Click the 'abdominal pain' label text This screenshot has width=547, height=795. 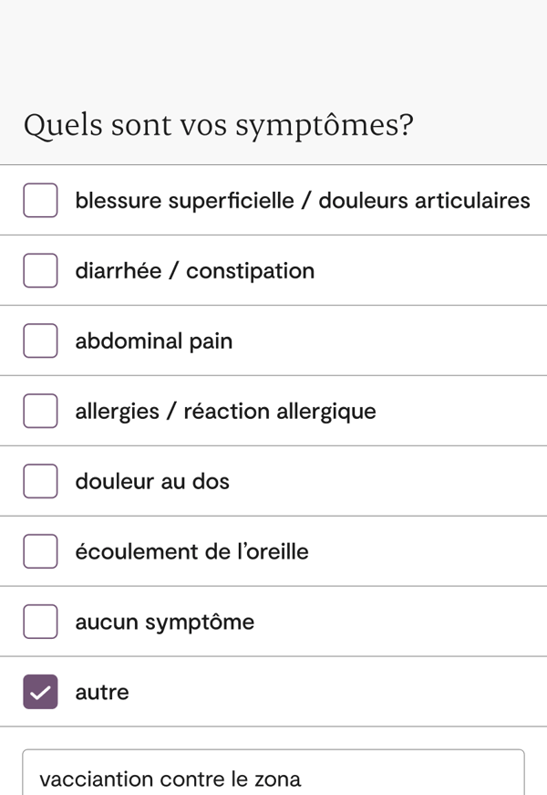tap(153, 341)
